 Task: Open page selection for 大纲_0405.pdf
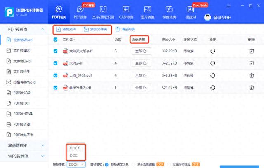coord(141,75)
